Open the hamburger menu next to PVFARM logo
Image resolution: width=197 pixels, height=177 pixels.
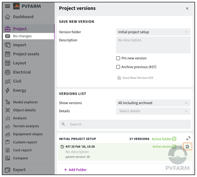(x=7, y=6)
